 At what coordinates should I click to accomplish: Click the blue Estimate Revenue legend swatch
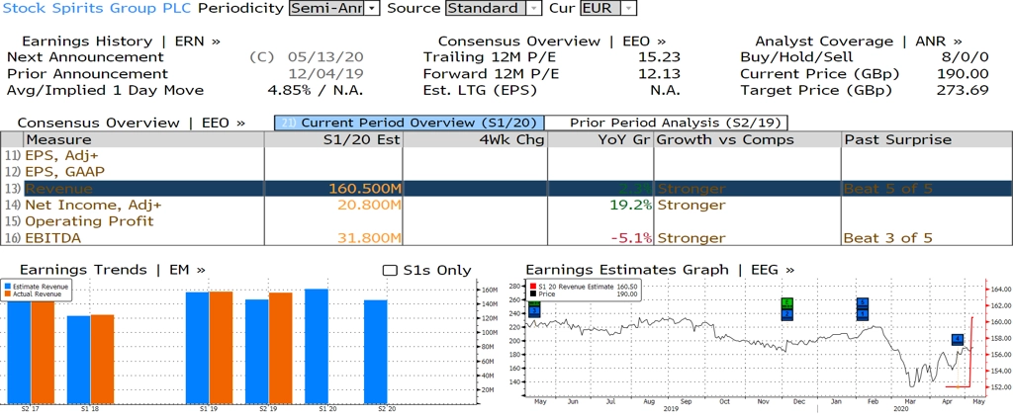[x=7, y=286]
